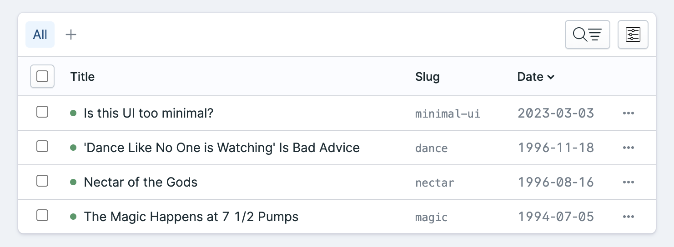Add a new view with plus icon

click(71, 35)
